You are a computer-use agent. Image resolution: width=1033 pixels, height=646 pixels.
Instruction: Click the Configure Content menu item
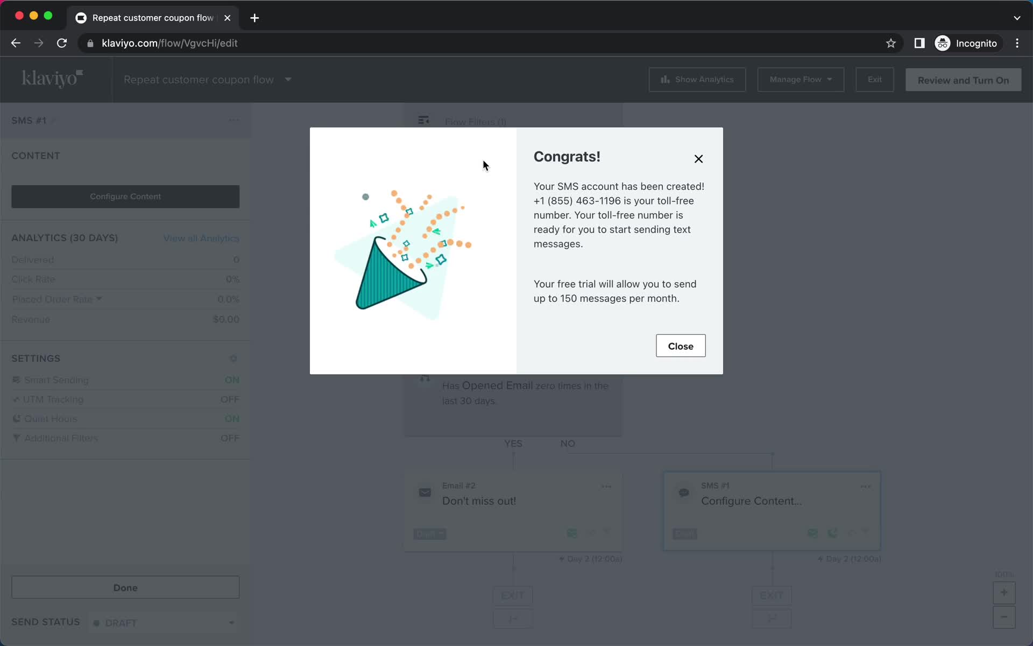click(125, 196)
